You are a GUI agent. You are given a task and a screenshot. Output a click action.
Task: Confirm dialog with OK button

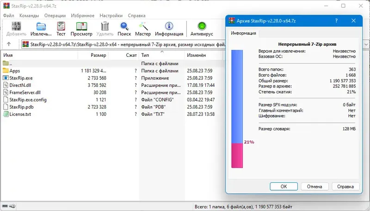click(284, 187)
